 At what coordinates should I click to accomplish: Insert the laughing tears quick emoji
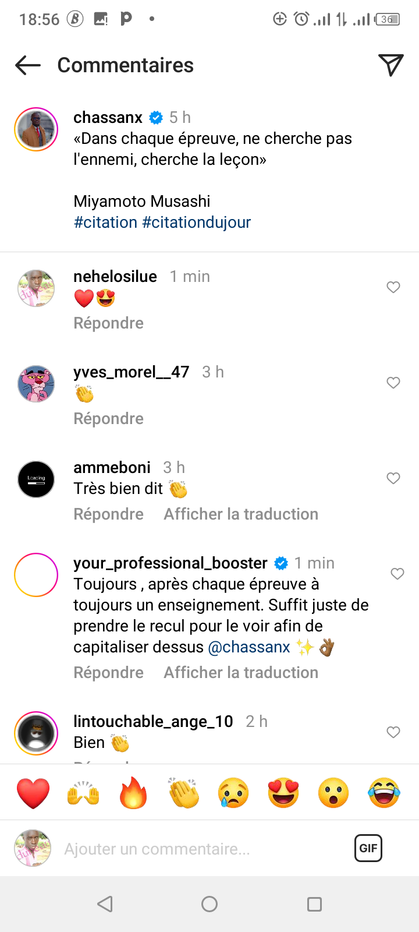tap(384, 793)
